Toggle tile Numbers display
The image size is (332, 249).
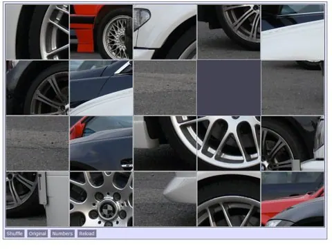pos(62,234)
